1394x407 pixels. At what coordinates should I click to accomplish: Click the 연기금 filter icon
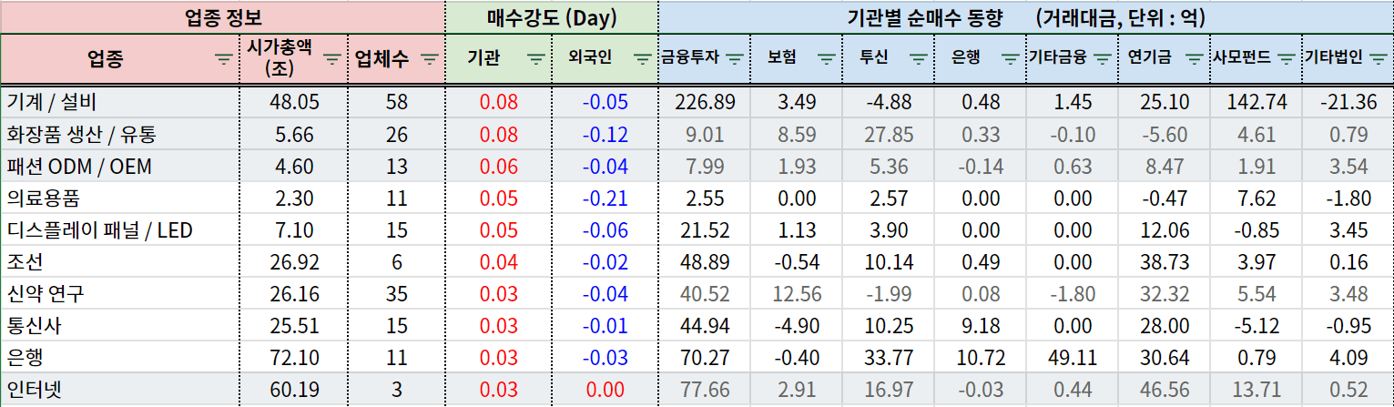click(x=1194, y=59)
